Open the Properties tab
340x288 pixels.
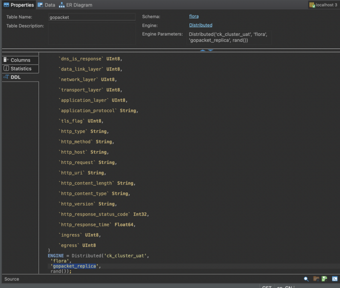pos(19,5)
